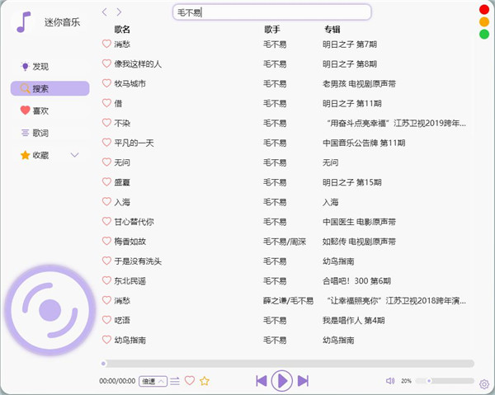
Task: Select song title 甘心替代你
Action: (134, 222)
